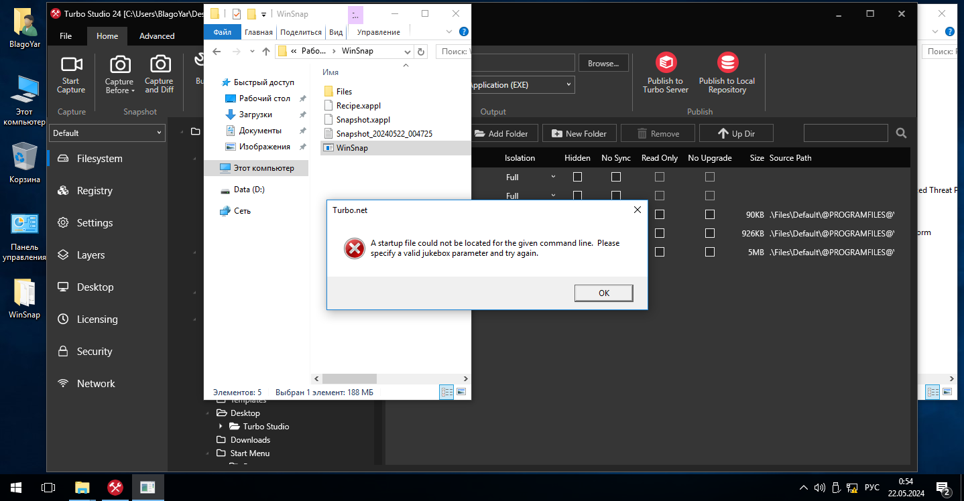Click the Start Capture camera icon

[x=71, y=64]
